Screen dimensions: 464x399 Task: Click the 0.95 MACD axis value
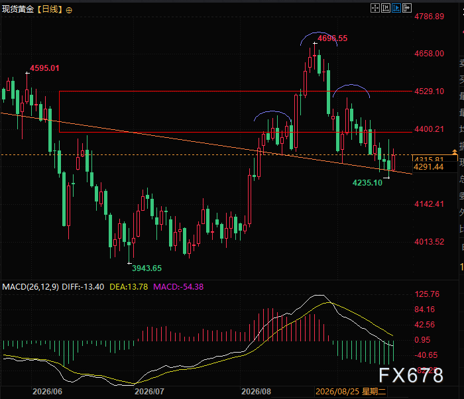(422, 340)
